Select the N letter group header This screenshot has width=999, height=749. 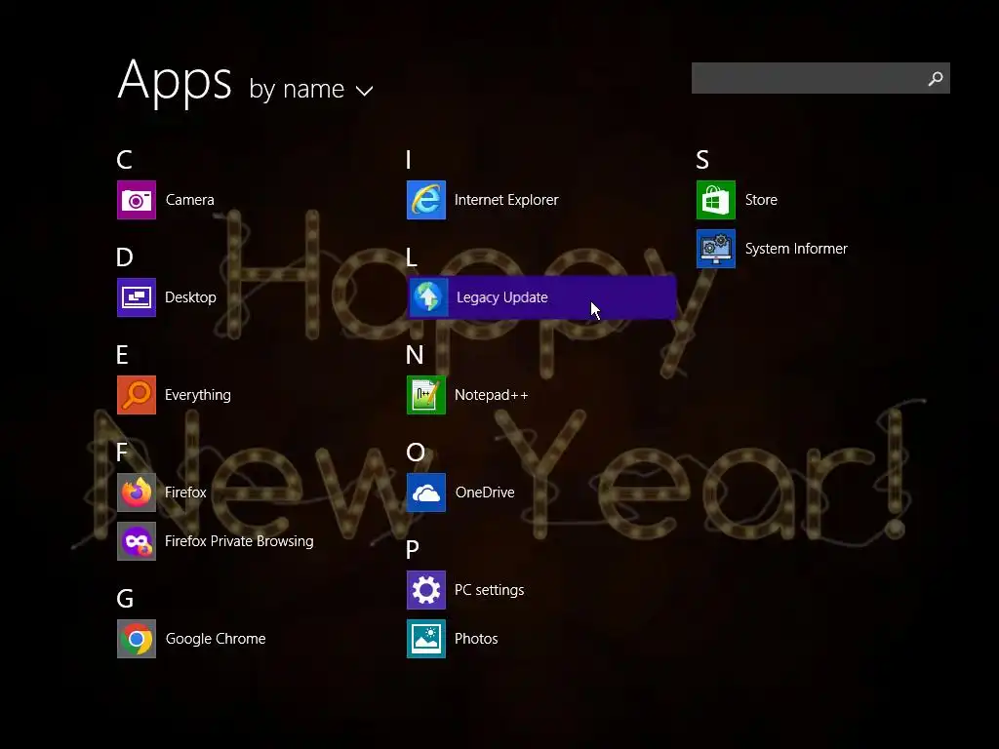[x=415, y=355]
